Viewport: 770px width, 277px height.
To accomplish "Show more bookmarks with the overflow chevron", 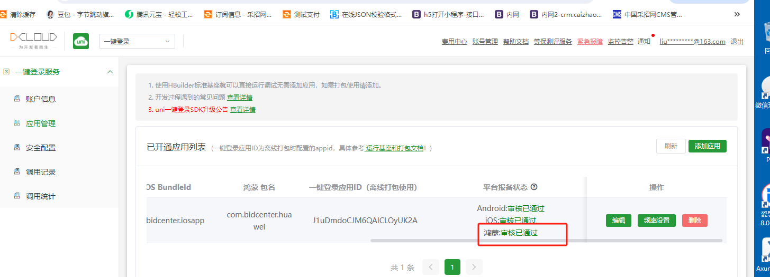I will pyautogui.click(x=737, y=14).
